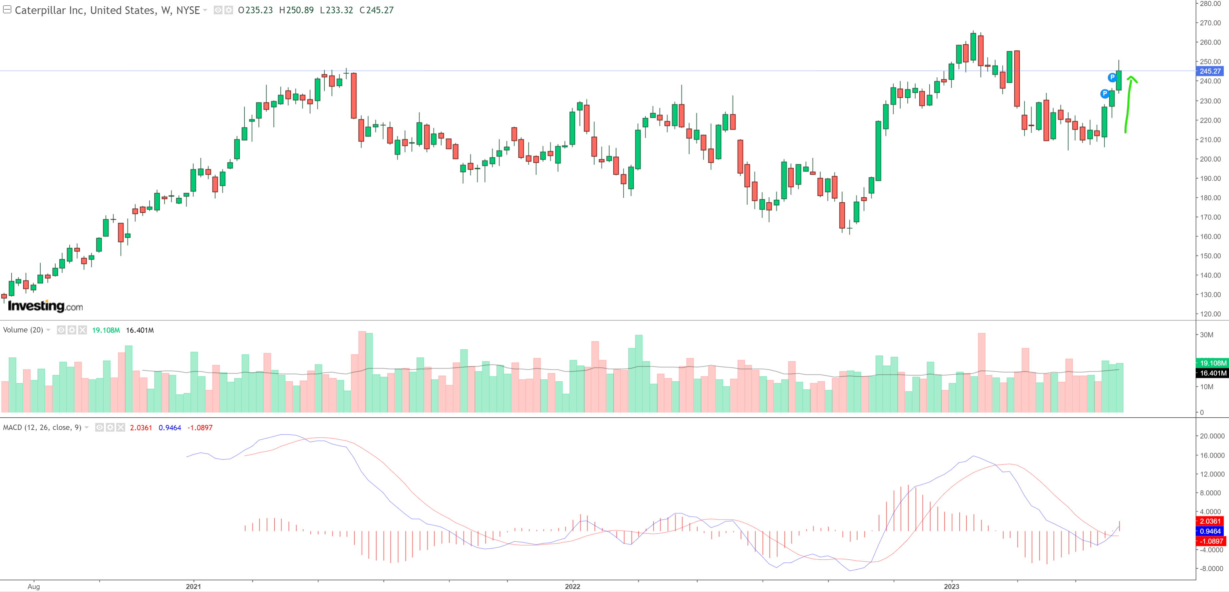This screenshot has width=1229, height=592.
Task: Click the green 19.108M value in Volume legend
Action: [x=106, y=330]
